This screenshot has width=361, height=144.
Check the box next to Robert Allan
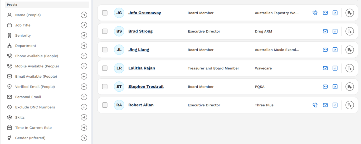click(105, 105)
